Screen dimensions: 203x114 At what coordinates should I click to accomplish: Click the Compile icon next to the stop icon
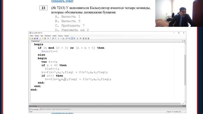[63, 38]
